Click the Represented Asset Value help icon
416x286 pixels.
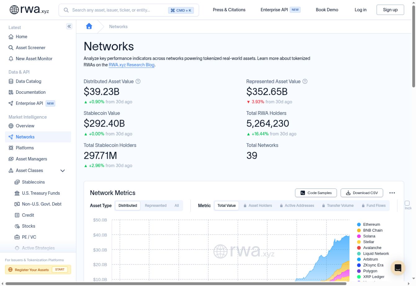305,81
